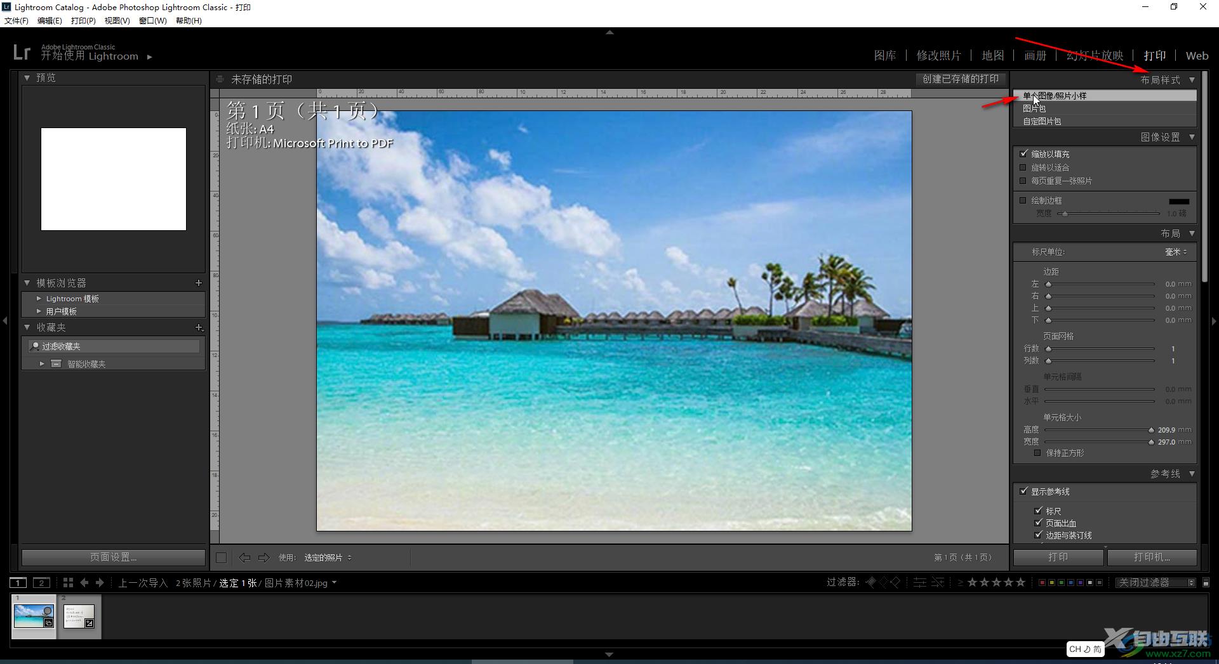The width and height of the screenshot is (1219, 664).
Task: Uncheck the 缩放以填充 checkbox
Action: coord(1023,154)
